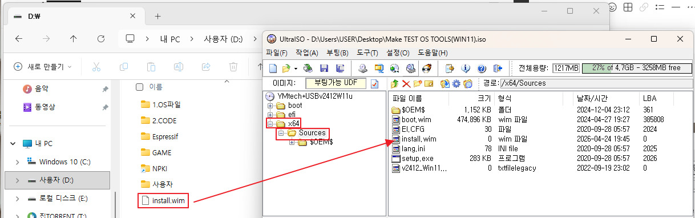695x218 pixels.
Task: Click the image properties check icon beside 부팅가능 UDF
Action: tap(375, 83)
